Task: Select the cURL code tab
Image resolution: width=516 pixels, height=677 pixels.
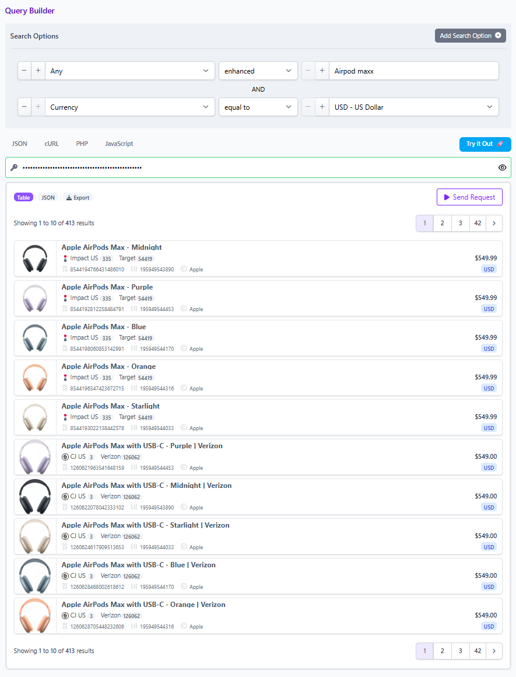Action: (51, 144)
